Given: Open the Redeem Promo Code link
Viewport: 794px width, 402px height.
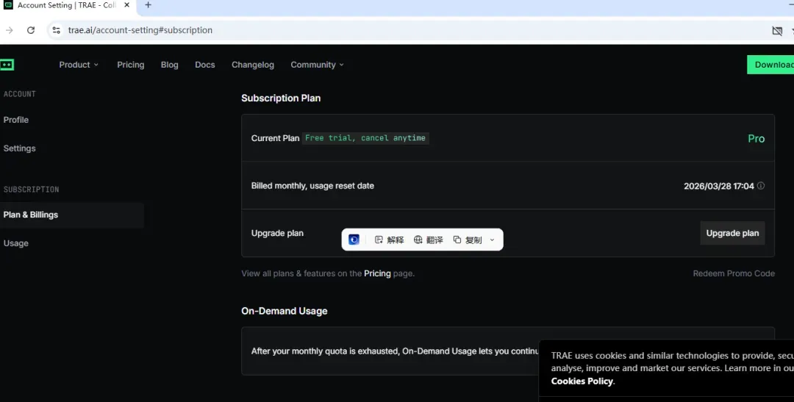Looking at the screenshot, I should point(734,273).
